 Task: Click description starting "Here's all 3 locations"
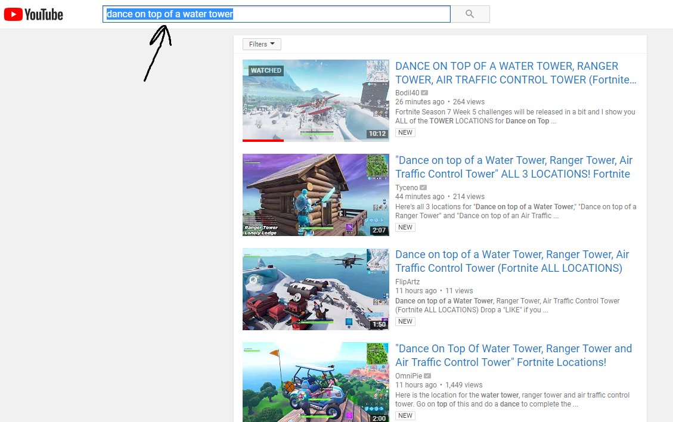(516, 211)
